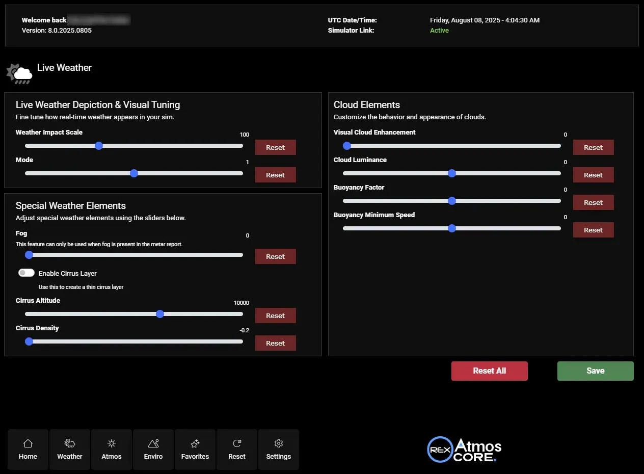This screenshot has width=644, height=474.
Task: Click the Live Weather cloud icon
Action: [19, 73]
